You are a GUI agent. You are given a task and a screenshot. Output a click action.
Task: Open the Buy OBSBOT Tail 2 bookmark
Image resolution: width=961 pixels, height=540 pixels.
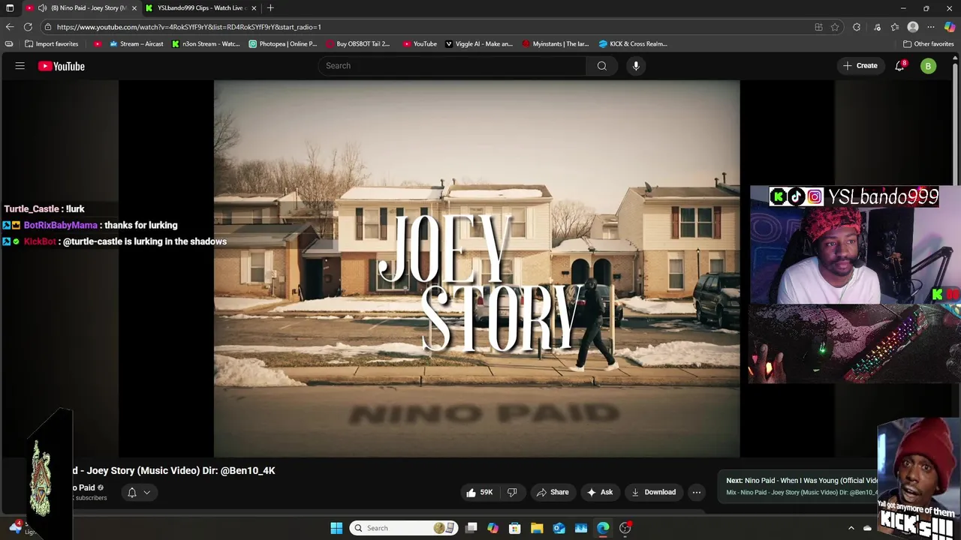click(358, 43)
